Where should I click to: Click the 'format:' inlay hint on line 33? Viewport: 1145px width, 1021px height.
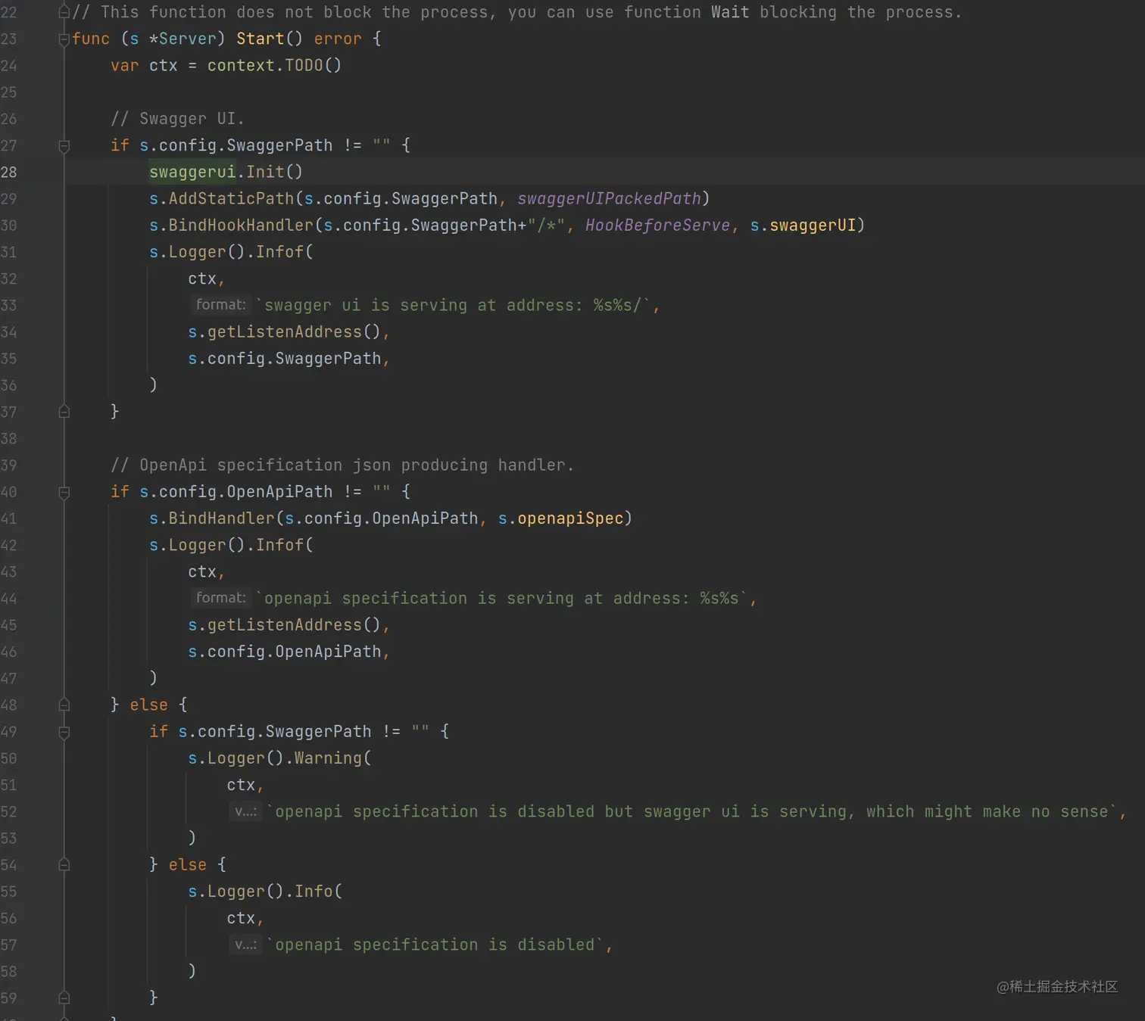coord(220,305)
